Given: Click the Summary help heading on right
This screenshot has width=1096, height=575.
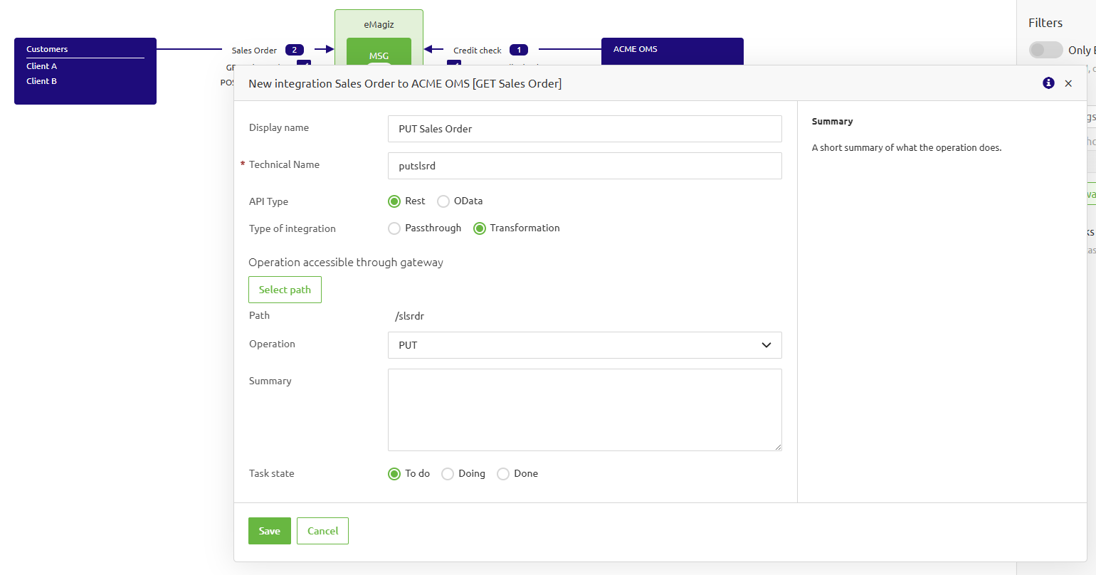Looking at the screenshot, I should [832, 122].
